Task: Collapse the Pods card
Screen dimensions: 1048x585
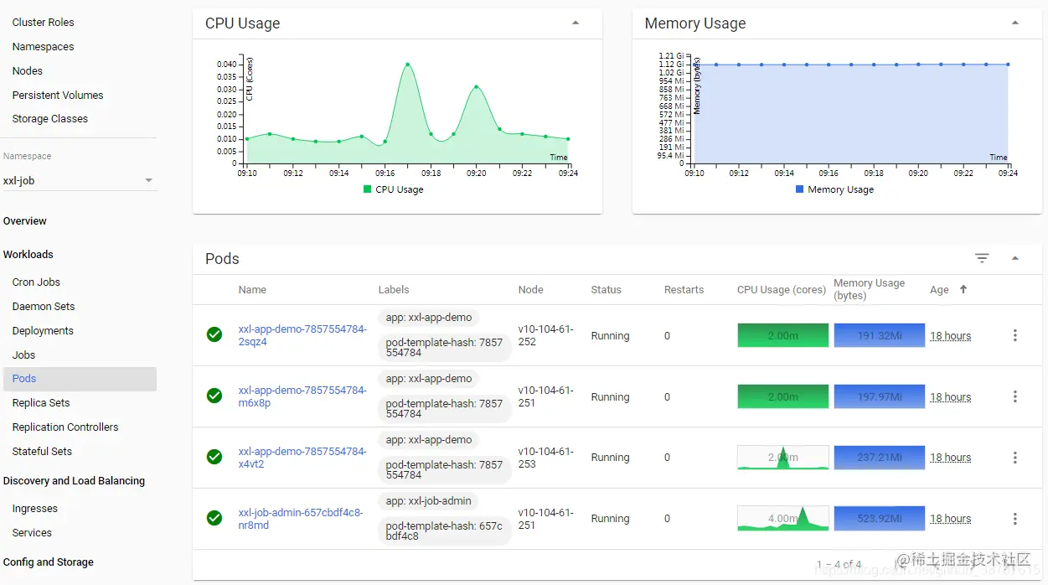Action: [1015, 258]
